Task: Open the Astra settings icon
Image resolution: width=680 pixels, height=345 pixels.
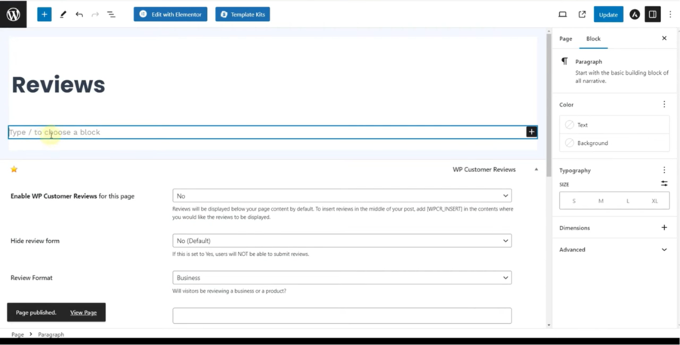Action: (635, 14)
